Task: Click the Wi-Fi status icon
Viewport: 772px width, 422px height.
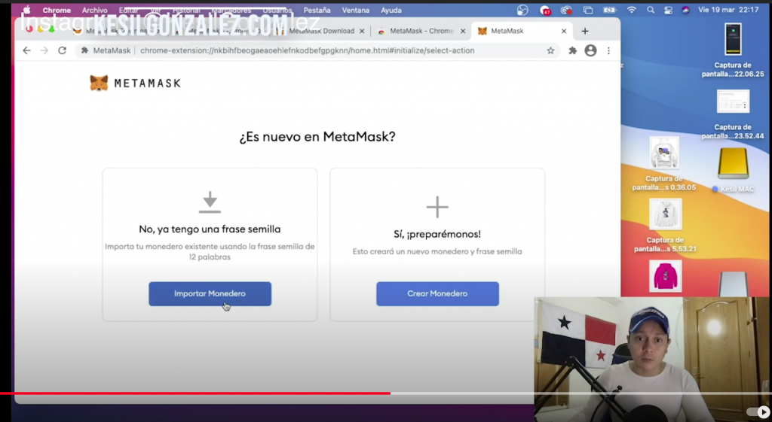Action: click(x=632, y=11)
